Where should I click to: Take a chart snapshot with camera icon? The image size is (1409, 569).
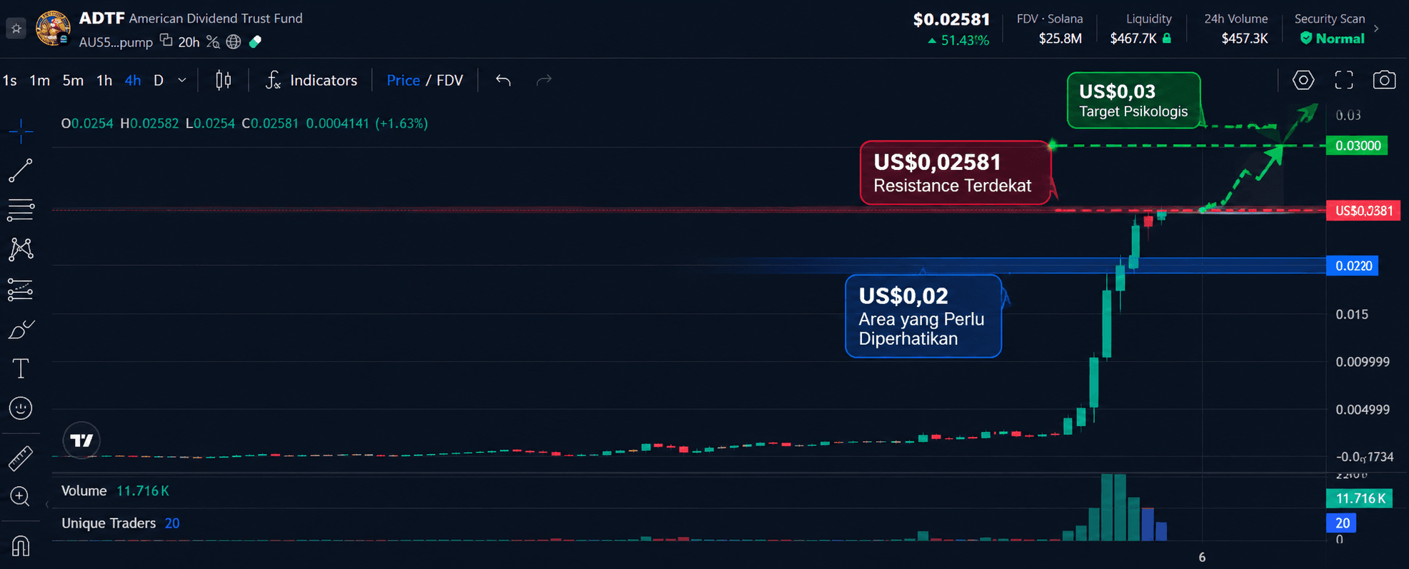1385,80
